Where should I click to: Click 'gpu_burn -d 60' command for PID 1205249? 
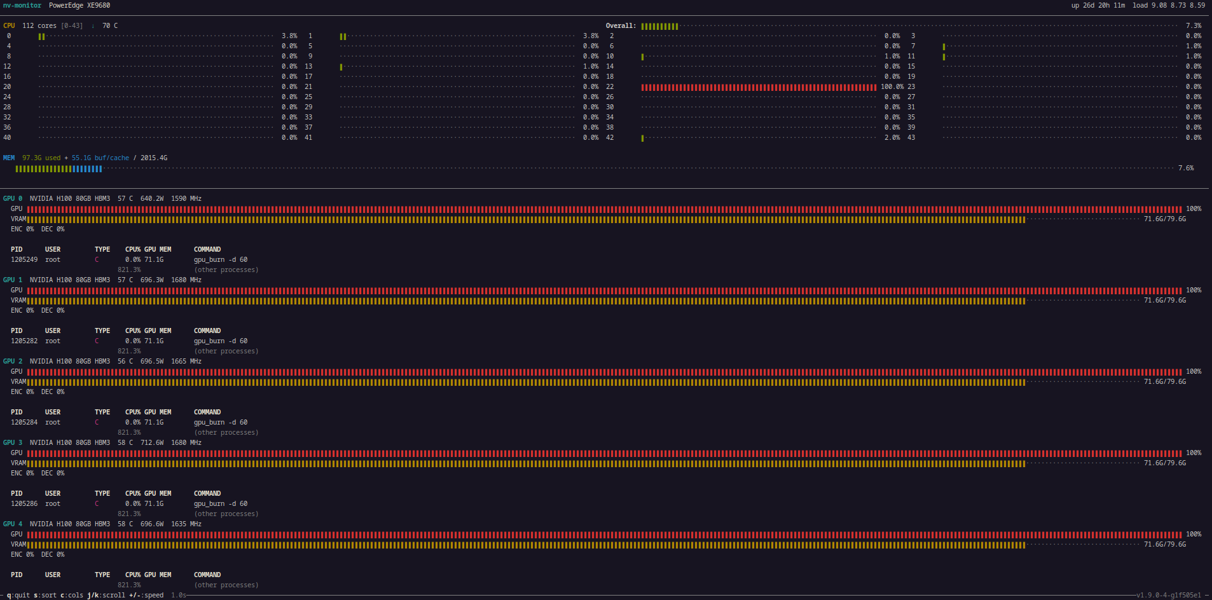tap(221, 260)
